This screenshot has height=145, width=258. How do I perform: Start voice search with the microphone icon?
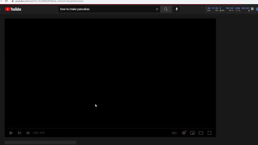(x=177, y=9)
